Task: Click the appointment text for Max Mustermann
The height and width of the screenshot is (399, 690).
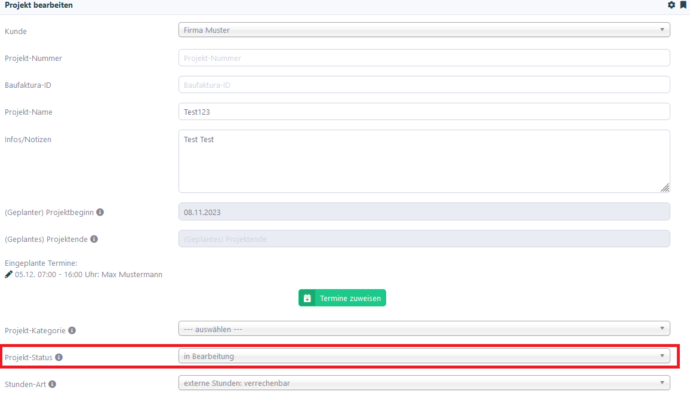Action: pos(88,274)
